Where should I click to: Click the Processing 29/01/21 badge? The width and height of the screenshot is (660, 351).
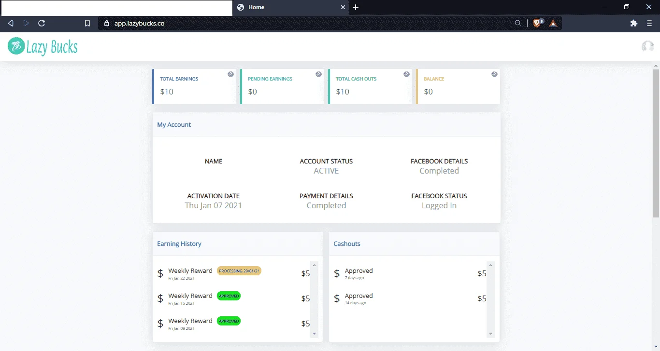tap(239, 271)
